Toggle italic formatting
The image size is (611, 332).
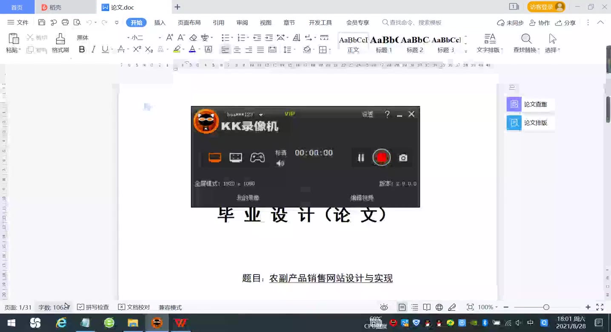93,50
